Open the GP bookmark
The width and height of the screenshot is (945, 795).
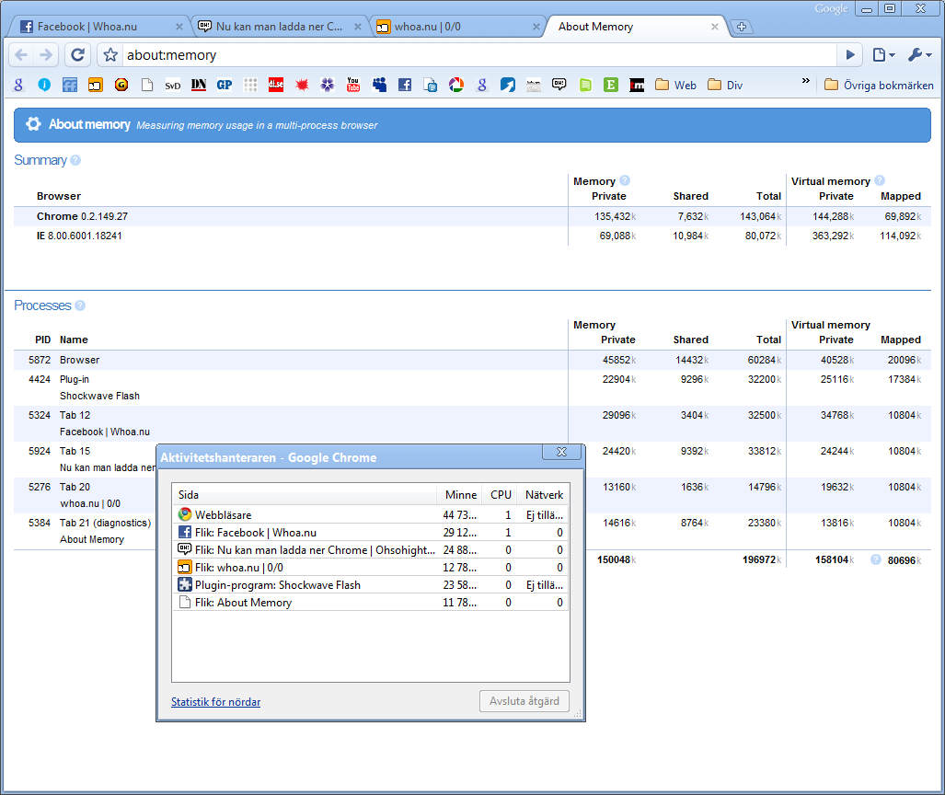click(x=225, y=85)
